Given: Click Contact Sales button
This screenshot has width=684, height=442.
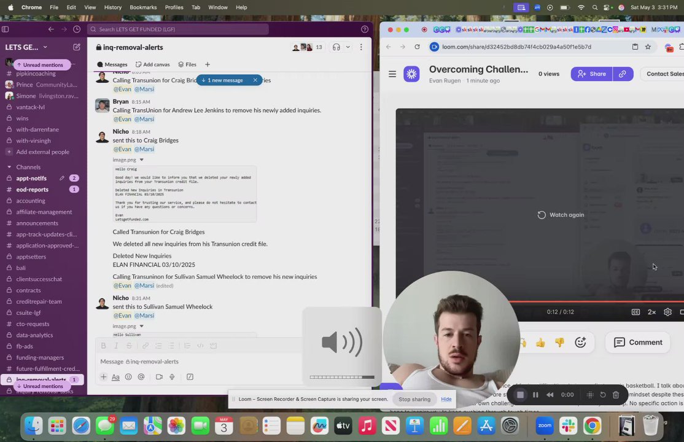Looking at the screenshot, I should pos(664,74).
